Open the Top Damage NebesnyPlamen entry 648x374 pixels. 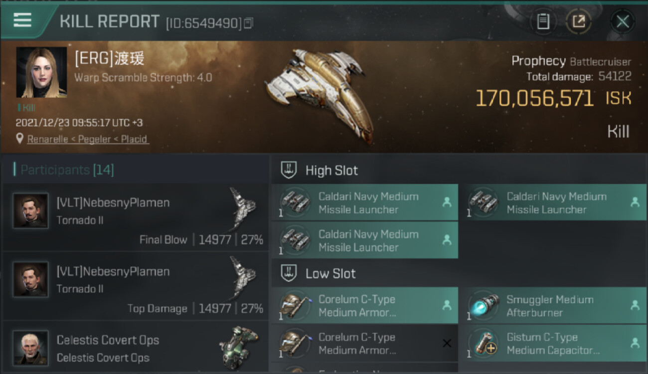pyautogui.click(x=136, y=286)
